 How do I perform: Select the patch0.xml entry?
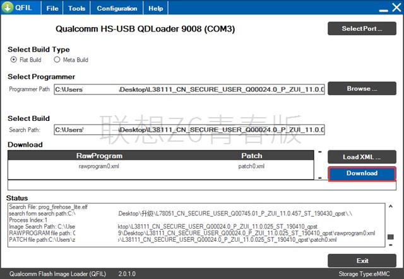pyautogui.click(x=251, y=166)
